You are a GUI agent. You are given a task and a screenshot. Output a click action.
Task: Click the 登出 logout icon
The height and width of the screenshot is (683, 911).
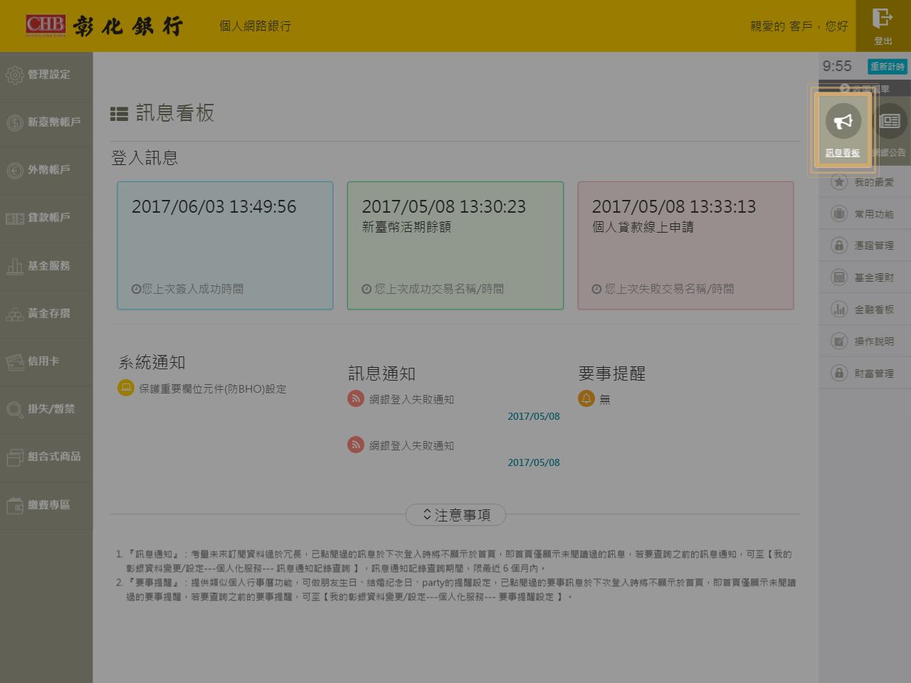coord(883,19)
